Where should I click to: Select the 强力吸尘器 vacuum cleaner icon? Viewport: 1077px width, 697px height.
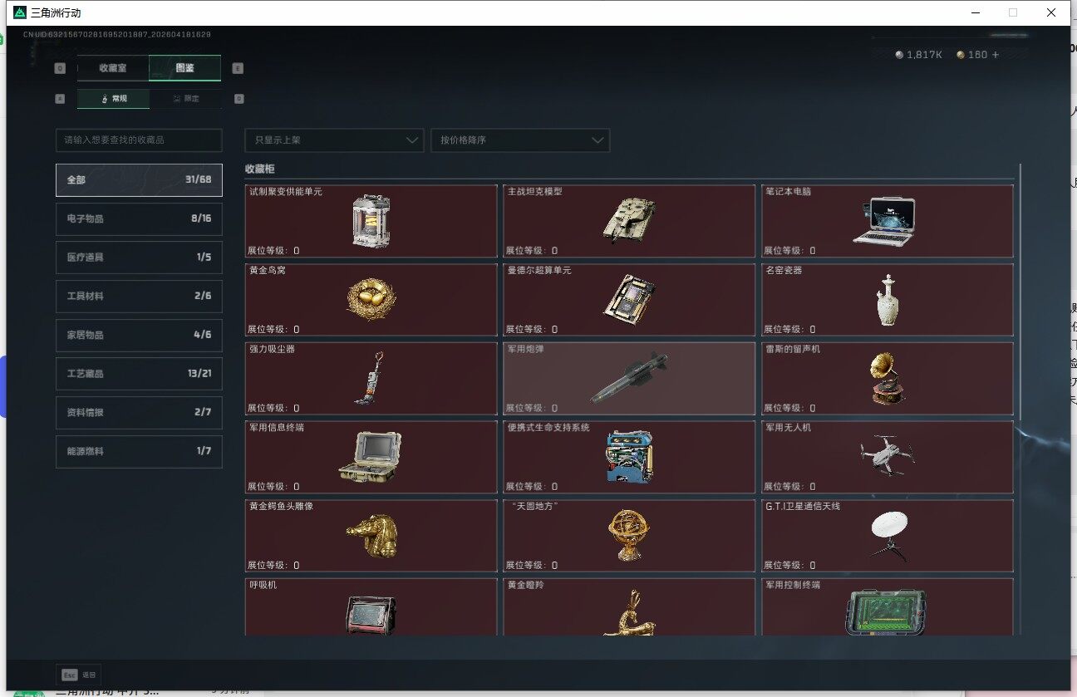pos(370,378)
